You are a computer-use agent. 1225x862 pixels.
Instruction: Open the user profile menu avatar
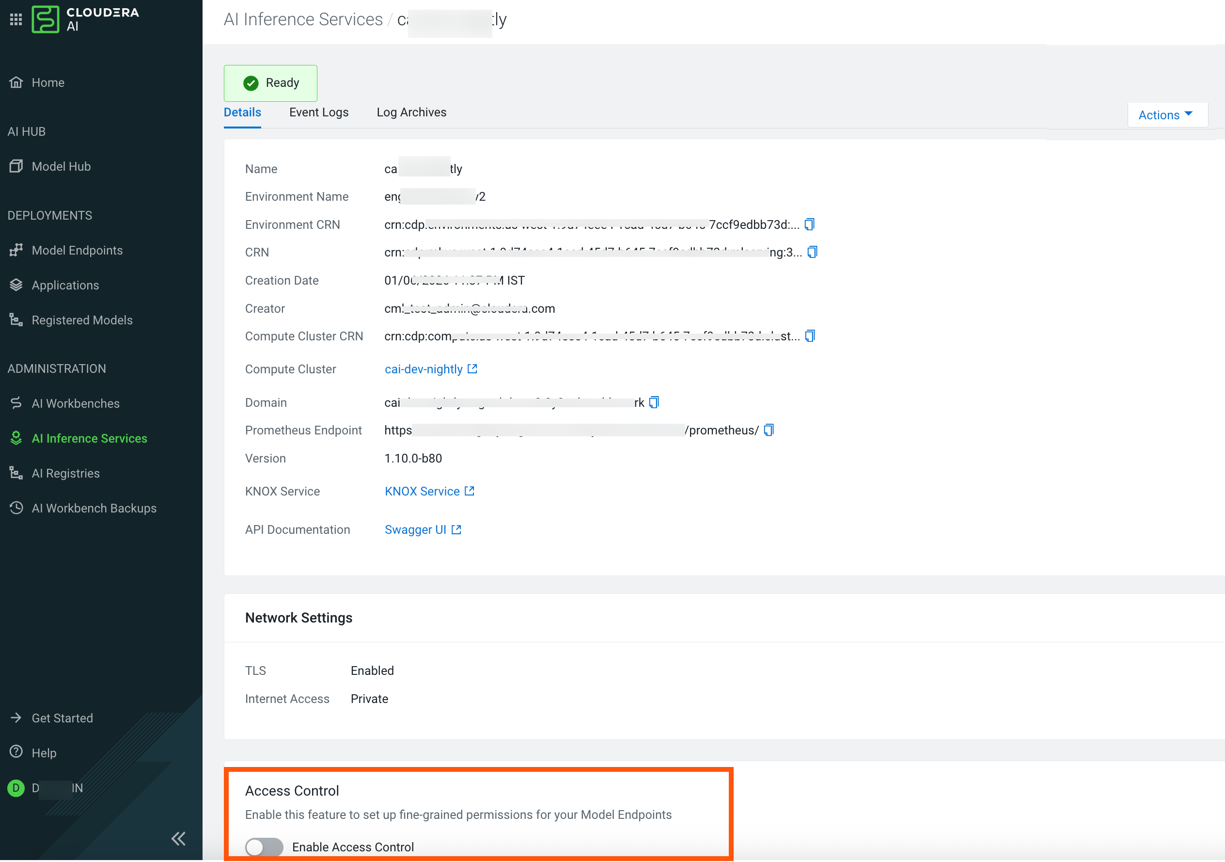point(16,788)
